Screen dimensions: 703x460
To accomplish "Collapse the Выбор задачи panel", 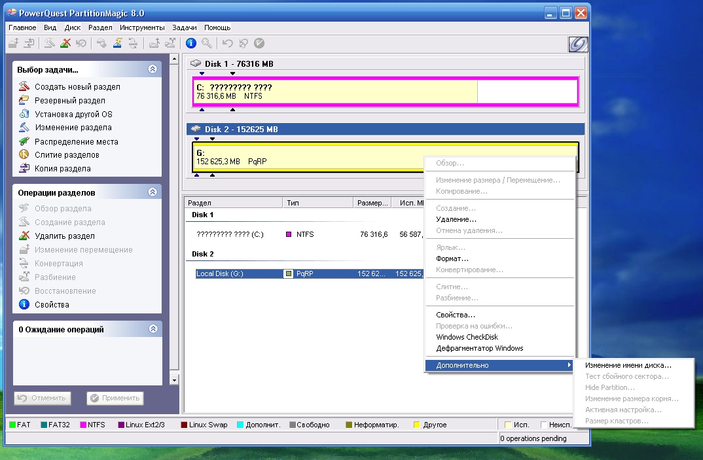I will pyautogui.click(x=153, y=69).
